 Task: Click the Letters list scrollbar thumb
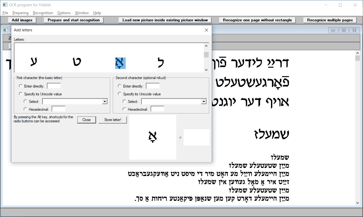click(206, 55)
